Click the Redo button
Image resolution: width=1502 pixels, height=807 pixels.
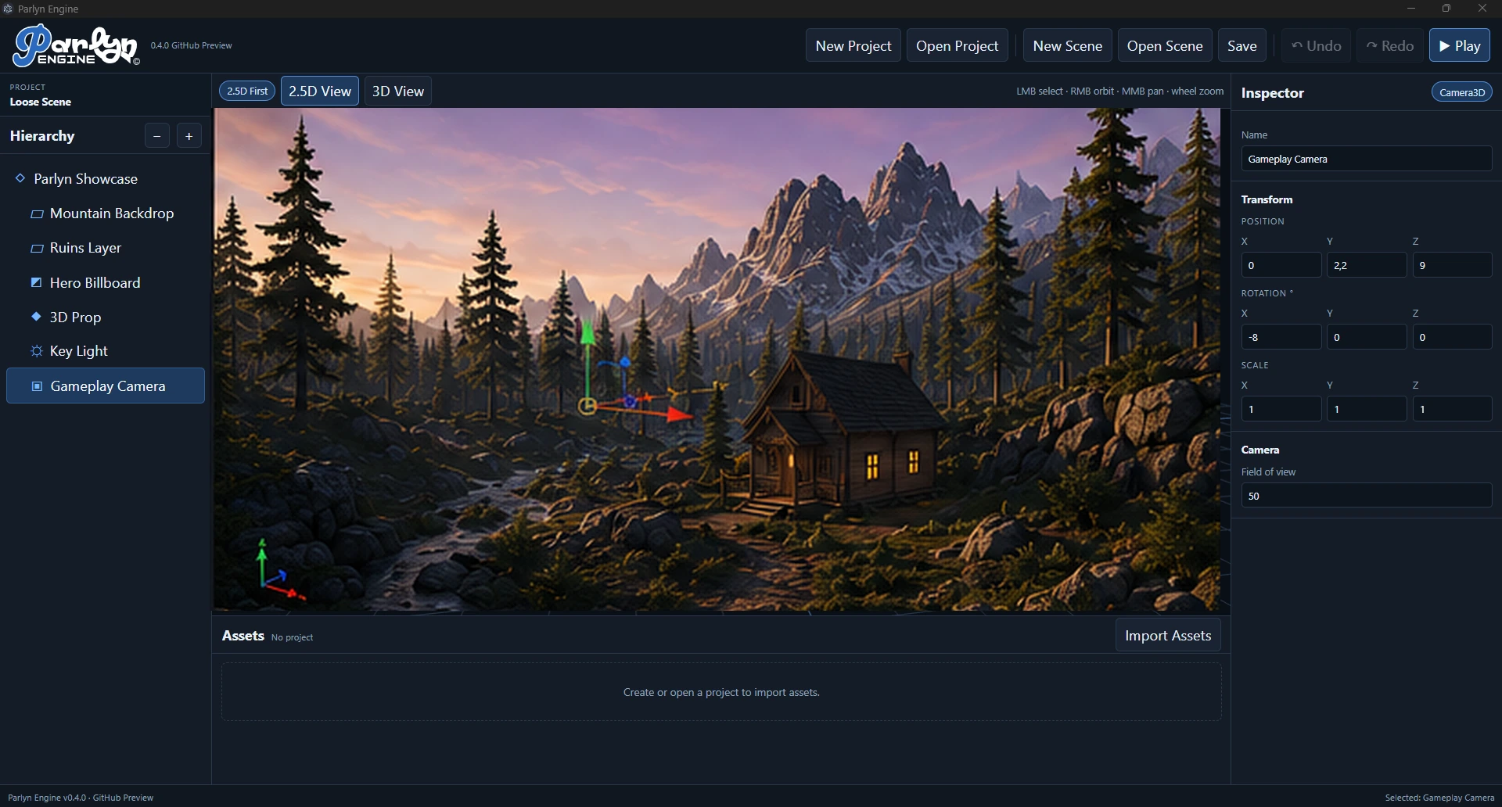click(x=1390, y=45)
